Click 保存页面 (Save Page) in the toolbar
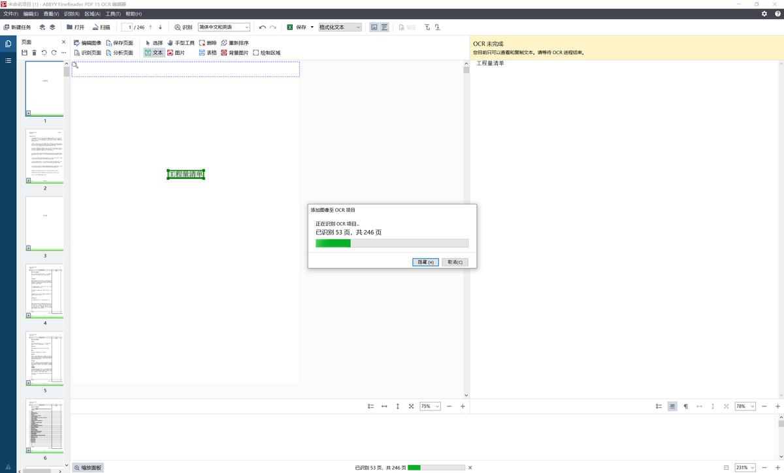Screen dimensions: 784x473 pyautogui.click(x=120, y=43)
